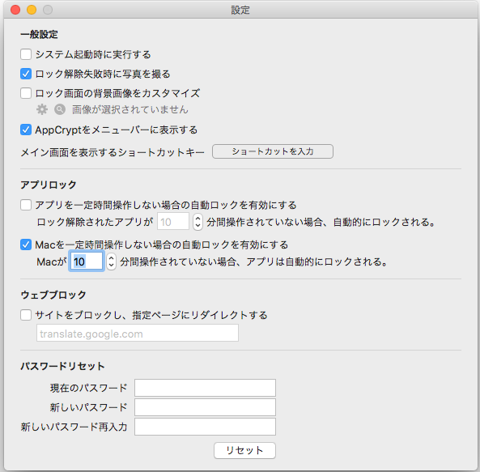Click the magnifier preview icon beside gear

[60, 109]
